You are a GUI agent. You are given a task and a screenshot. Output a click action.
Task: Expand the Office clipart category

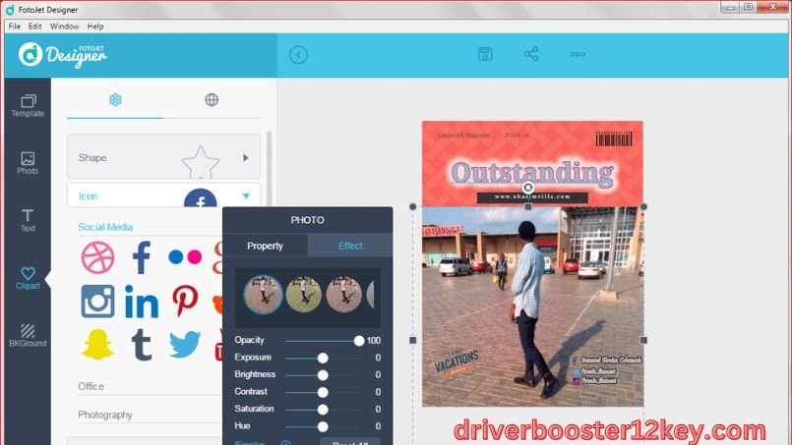tap(91, 386)
